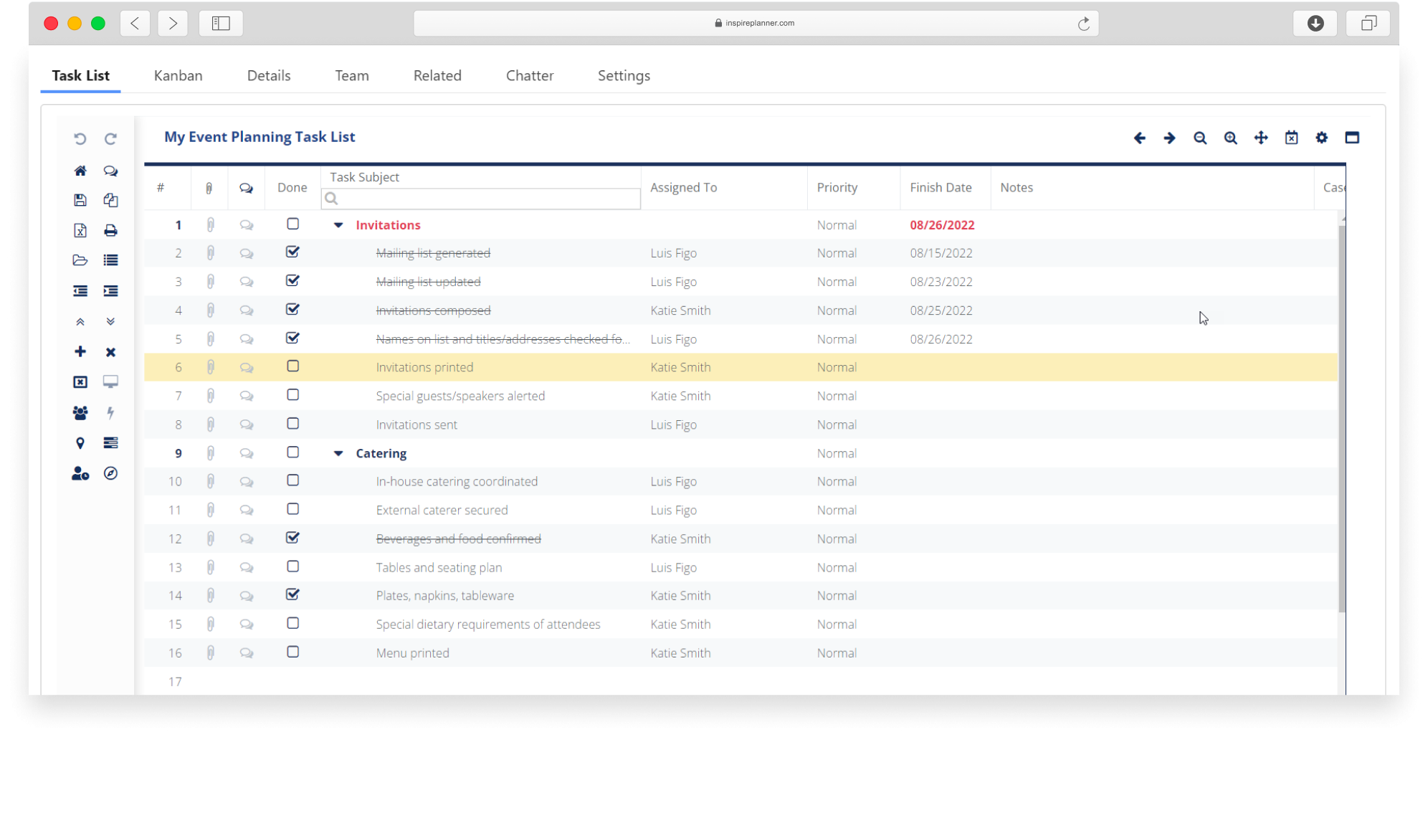Open the Chatter tab
The width and height of the screenshot is (1428, 816).
(529, 75)
